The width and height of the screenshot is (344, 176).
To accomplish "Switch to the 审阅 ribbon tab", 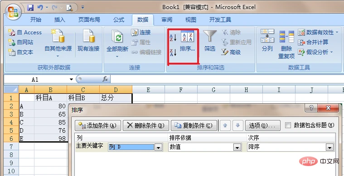I will tap(167, 20).
